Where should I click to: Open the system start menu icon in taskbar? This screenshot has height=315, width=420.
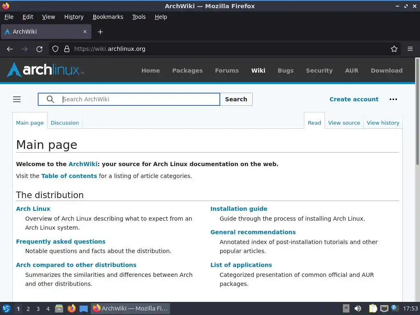click(x=7, y=308)
